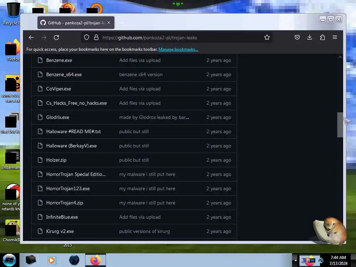Viewport: 356px width, 267px height.
Task: Open the extensions puzzle icon
Action: tap(322, 37)
